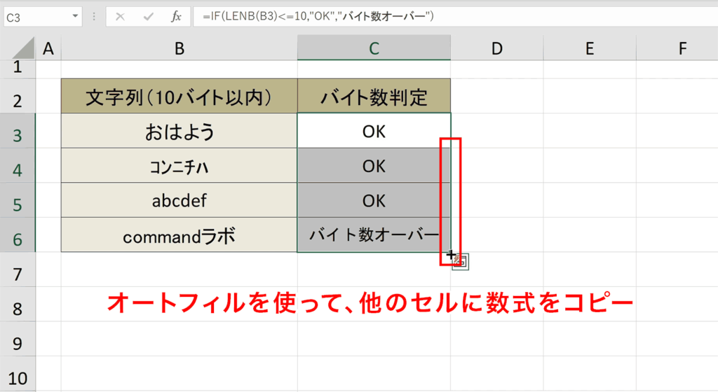Select cell C3 showing OK
Screen dimensions: 718x392
pos(374,131)
